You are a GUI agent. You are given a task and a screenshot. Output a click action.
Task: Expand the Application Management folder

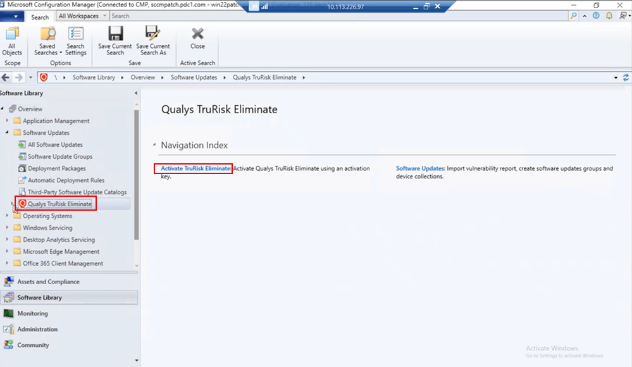[8, 121]
